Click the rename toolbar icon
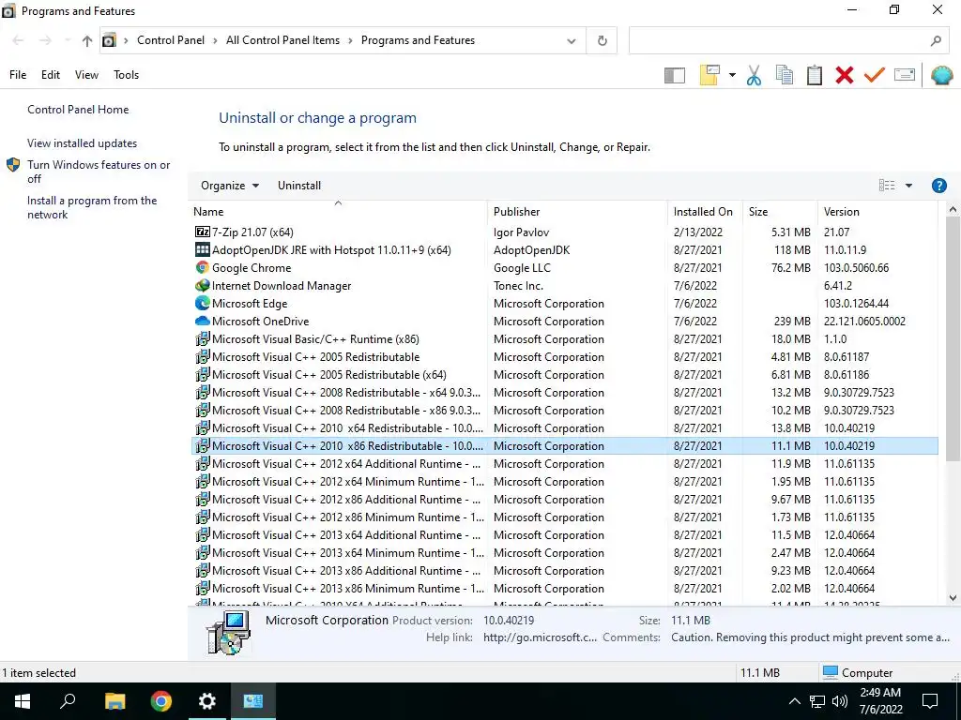 [x=905, y=75]
